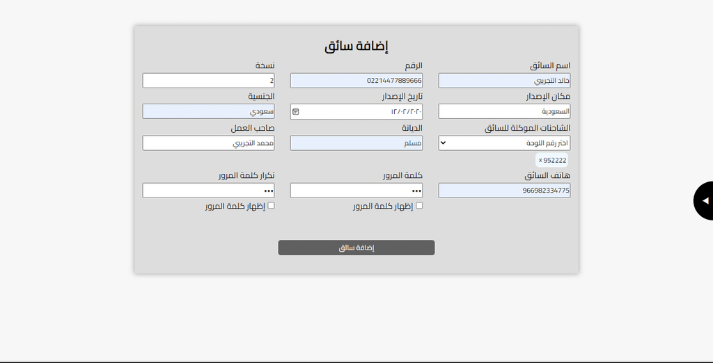Open the اختر رقم اللوحة select box

point(504,143)
